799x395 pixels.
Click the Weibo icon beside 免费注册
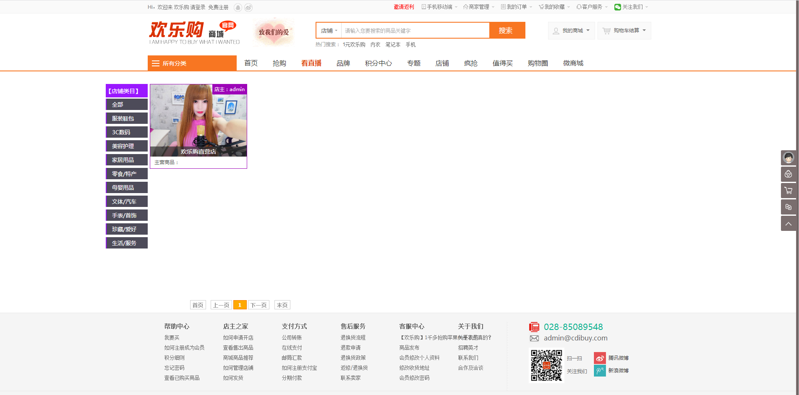pos(248,8)
